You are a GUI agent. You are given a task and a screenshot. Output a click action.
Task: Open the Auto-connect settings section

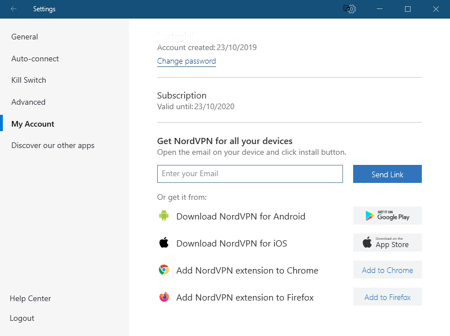35,59
